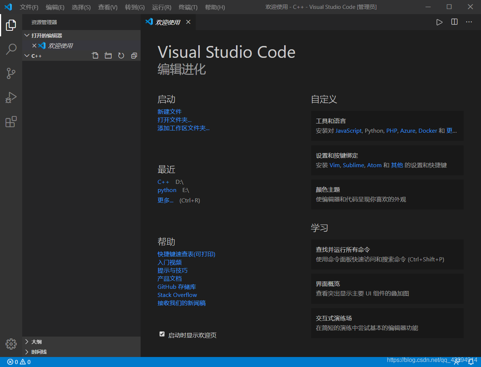Click the 接收我们的新闻稿 link
This screenshot has width=481, height=367.
click(x=182, y=303)
